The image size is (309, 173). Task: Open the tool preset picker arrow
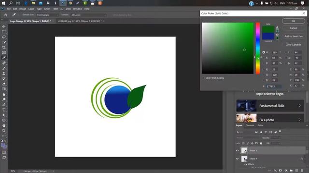pyautogui.click(x=18, y=15)
